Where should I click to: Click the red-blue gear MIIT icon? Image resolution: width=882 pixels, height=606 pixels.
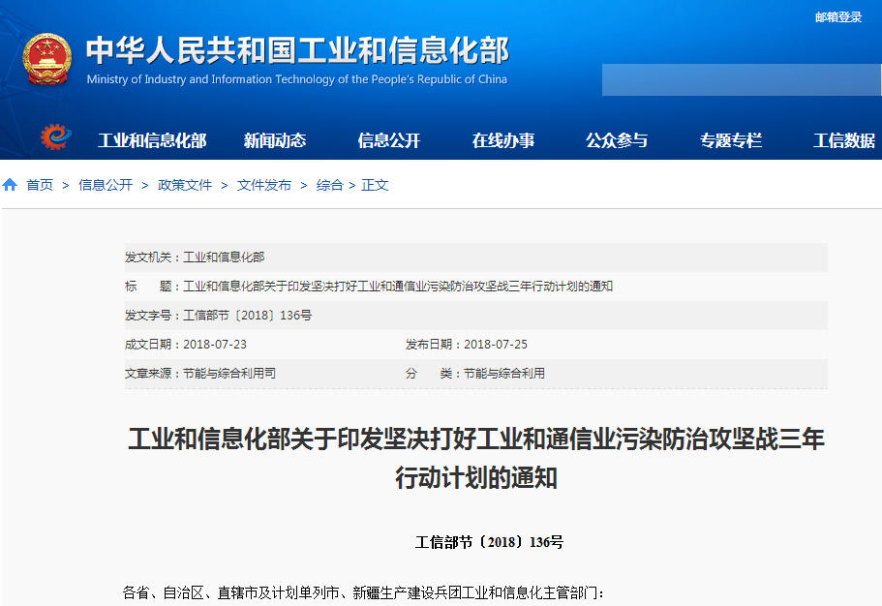pos(56,138)
